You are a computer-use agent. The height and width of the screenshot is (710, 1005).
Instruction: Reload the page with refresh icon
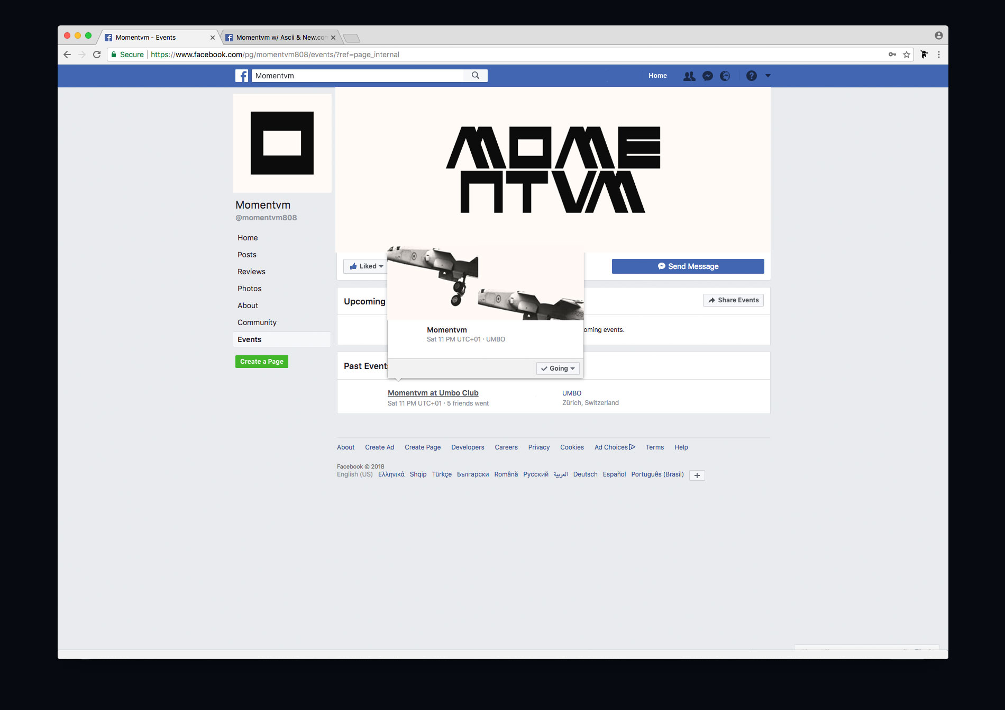point(97,55)
